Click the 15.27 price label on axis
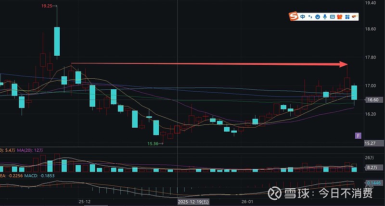 point(374,143)
